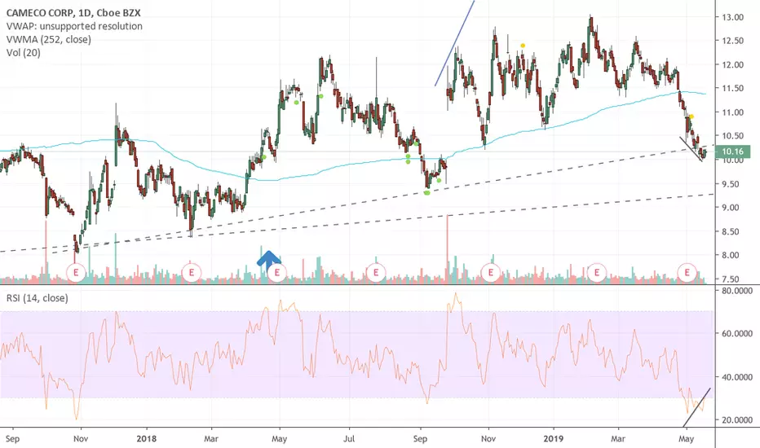The height and width of the screenshot is (448, 760).
Task: Click the CAMECO CORP, 1D, Cboe BZX title
Action: pyautogui.click(x=73, y=13)
